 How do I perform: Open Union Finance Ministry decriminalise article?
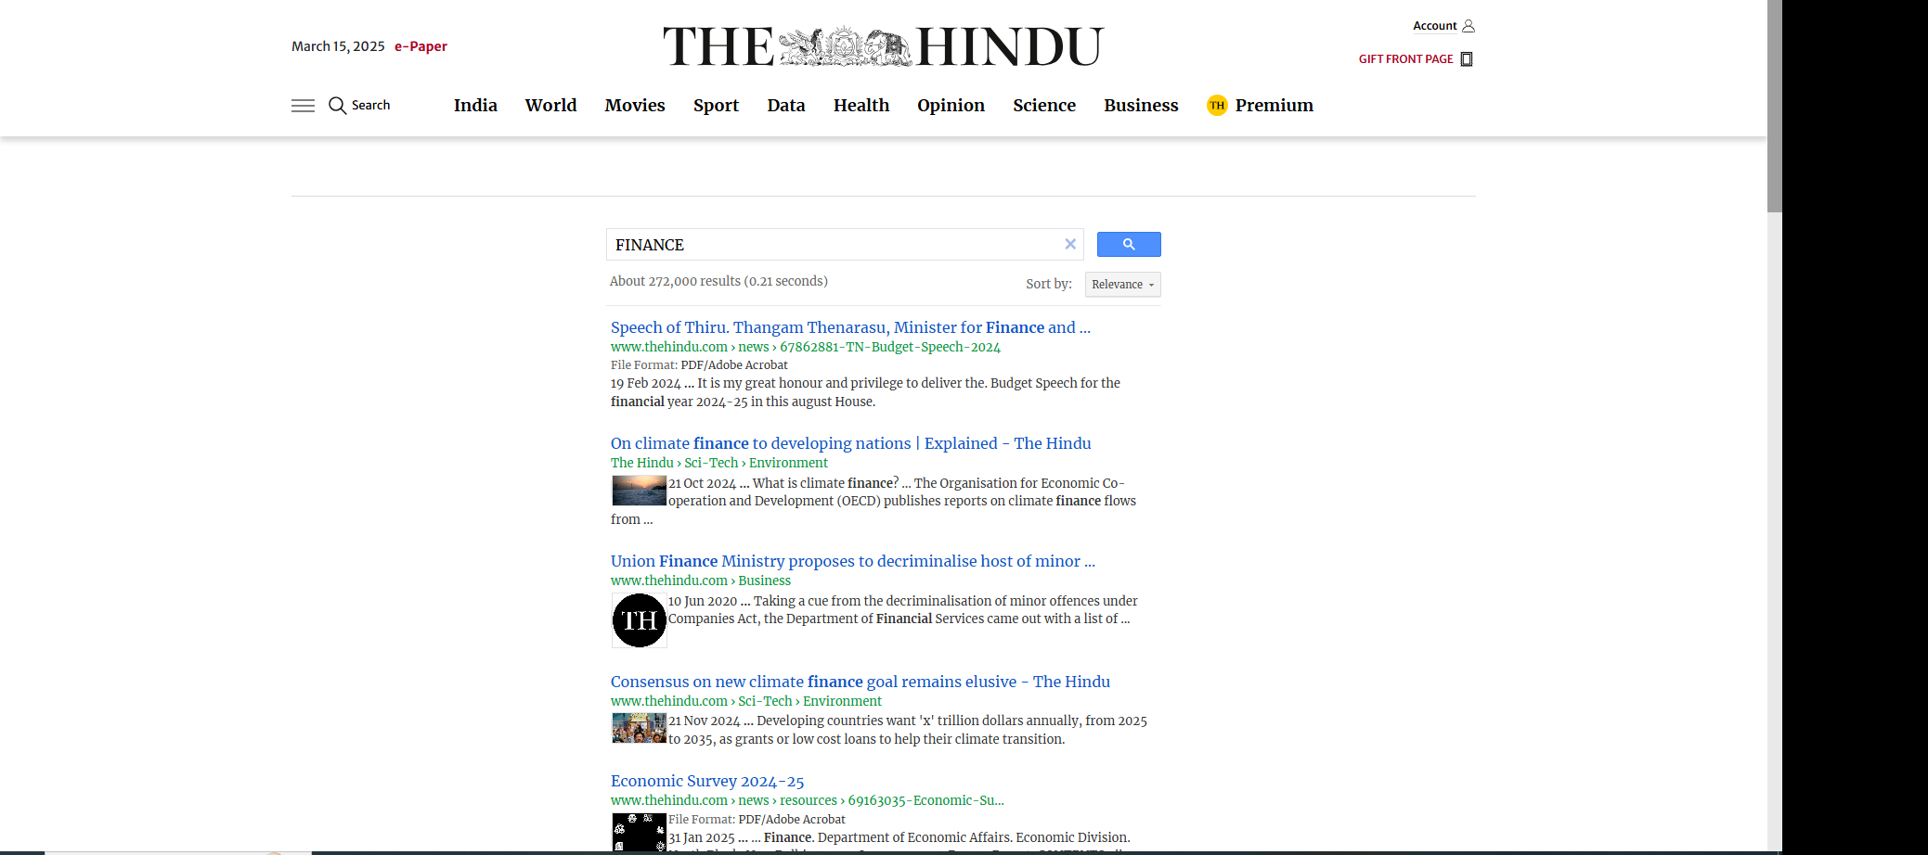point(852,561)
